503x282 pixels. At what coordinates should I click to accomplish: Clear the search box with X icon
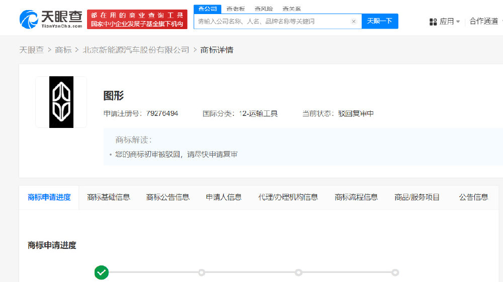point(354,22)
